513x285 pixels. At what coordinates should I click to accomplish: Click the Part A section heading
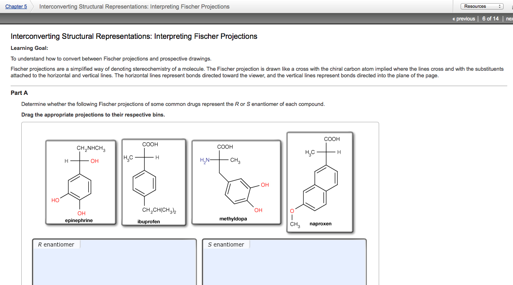pyautogui.click(x=18, y=92)
